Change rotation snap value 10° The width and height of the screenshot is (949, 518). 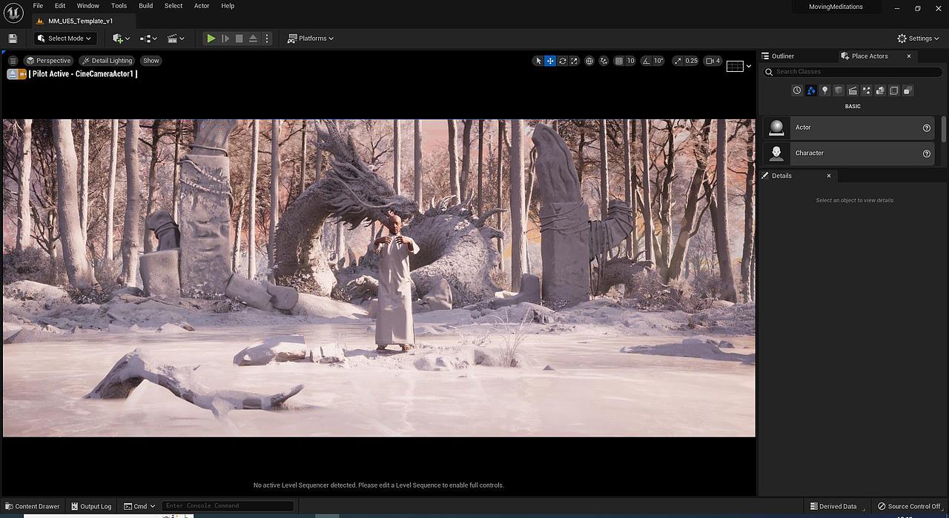(x=658, y=61)
